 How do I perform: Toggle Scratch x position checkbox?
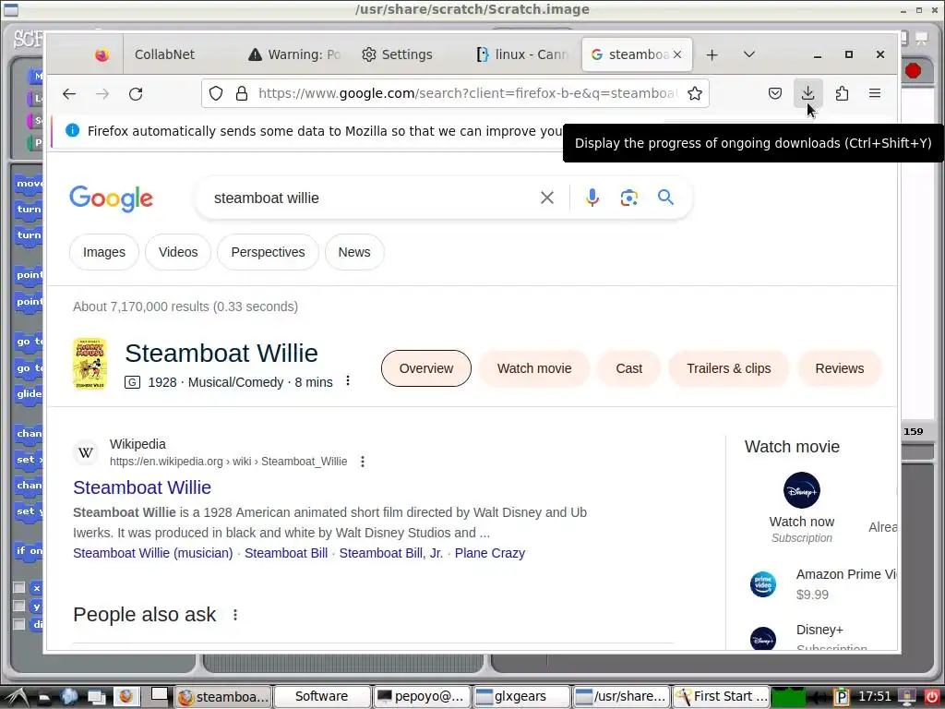pos(19,587)
